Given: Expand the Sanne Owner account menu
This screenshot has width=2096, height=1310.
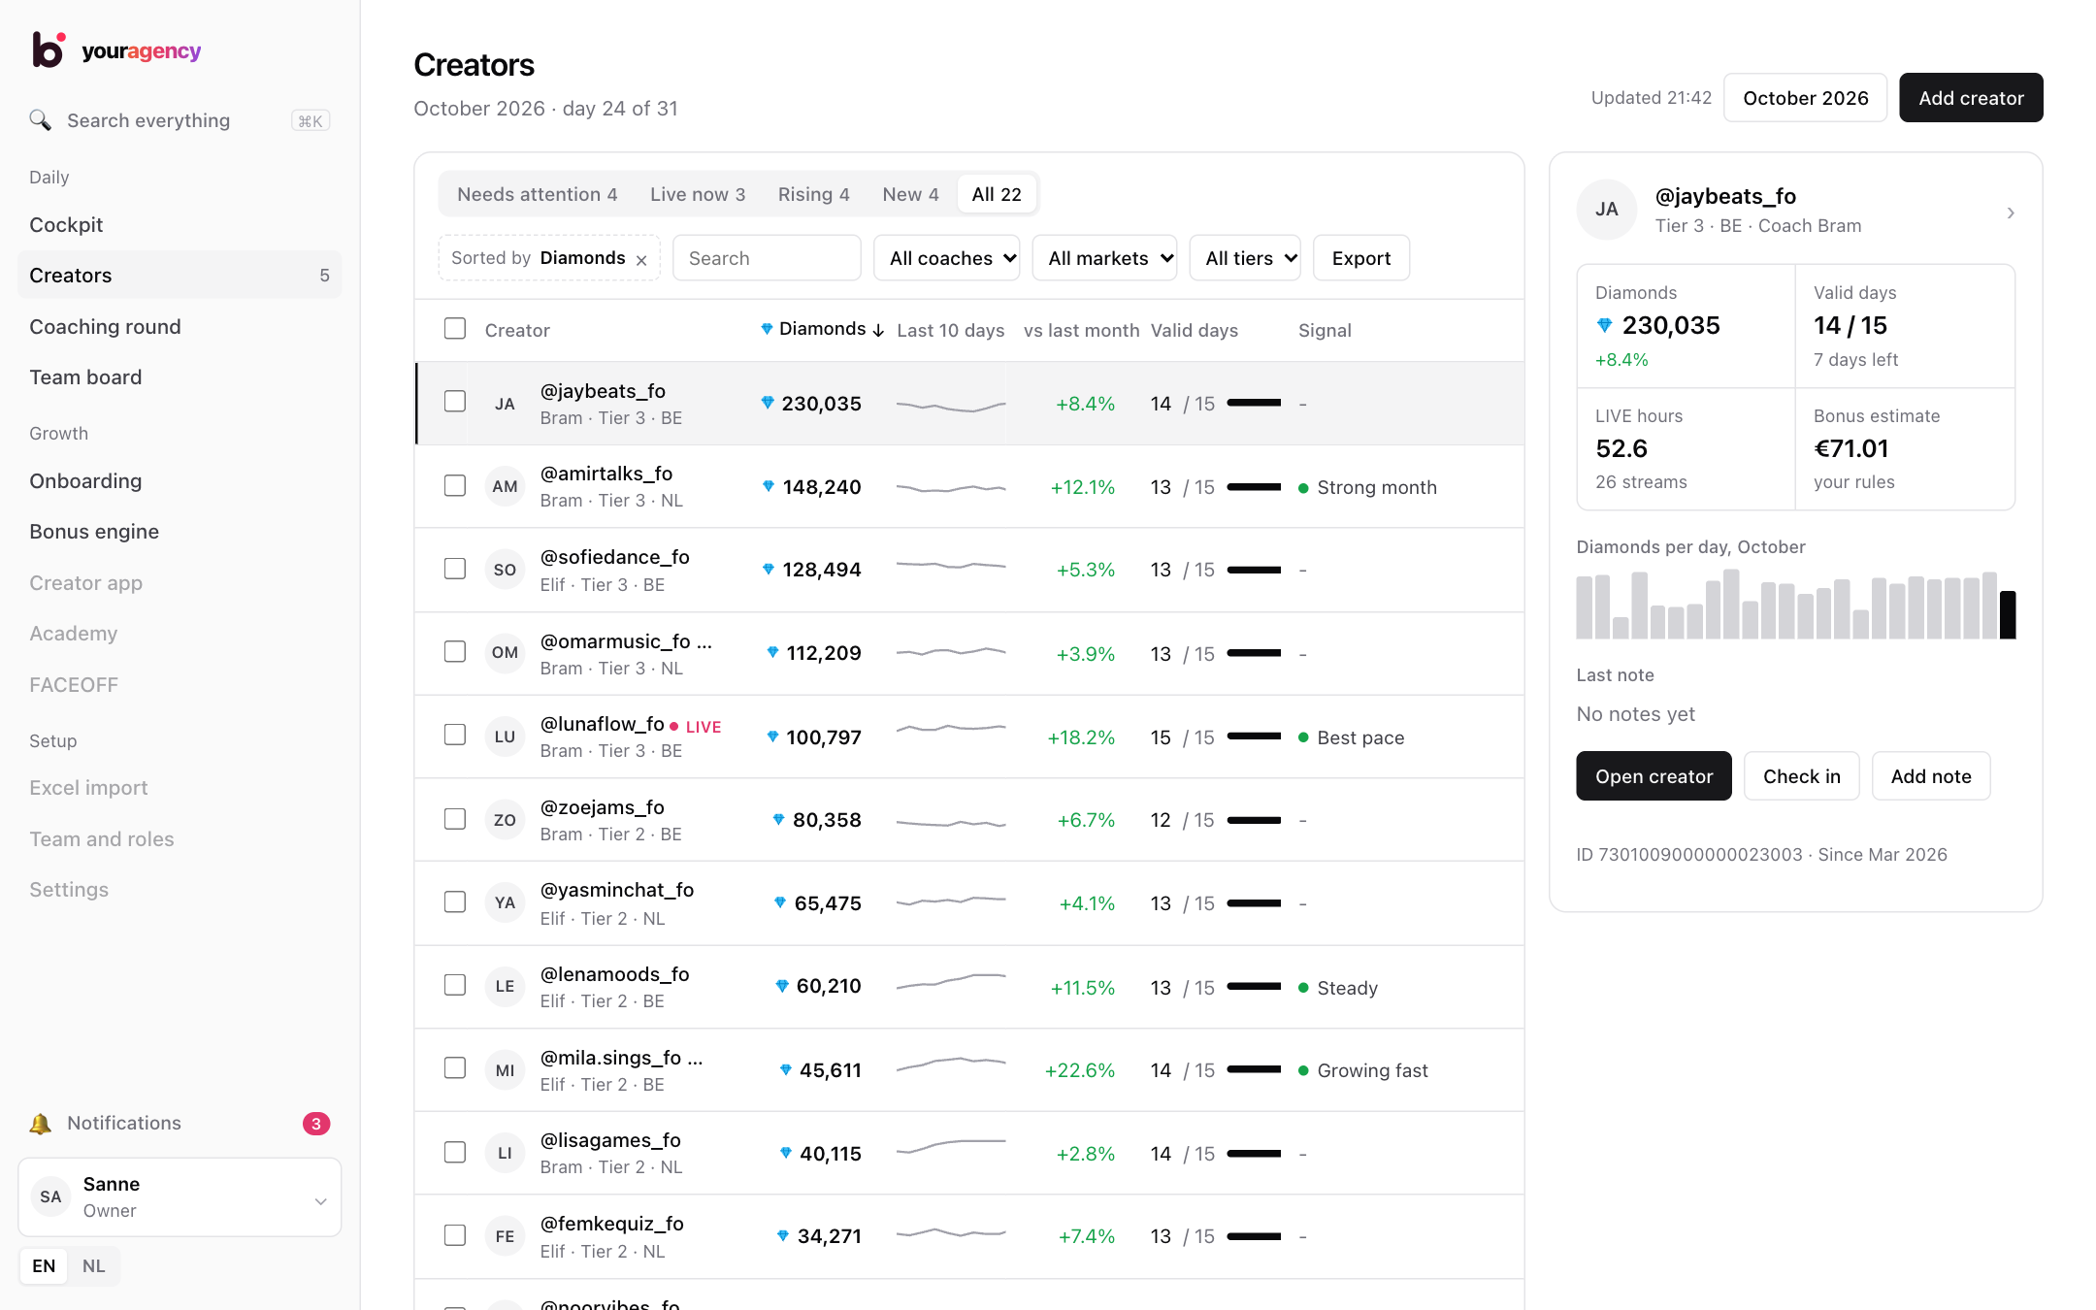Looking at the screenshot, I should click(x=180, y=1197).
